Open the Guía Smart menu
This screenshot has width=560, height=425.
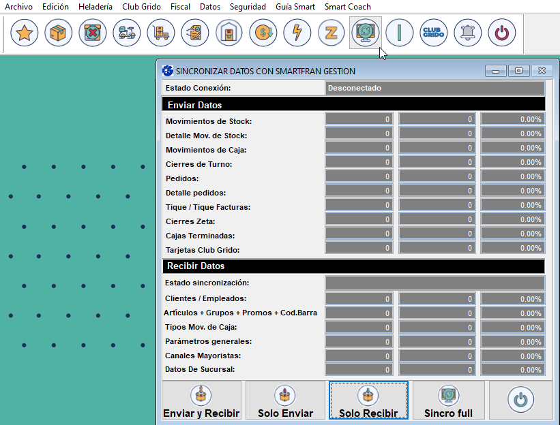(x=295, y=7)
